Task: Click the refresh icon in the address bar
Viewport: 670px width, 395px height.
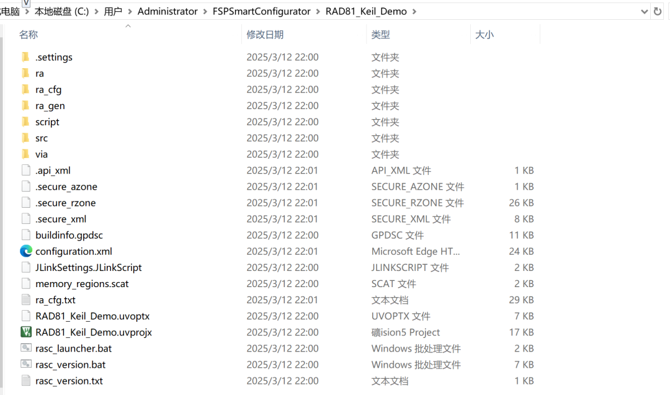Action: 658,11
